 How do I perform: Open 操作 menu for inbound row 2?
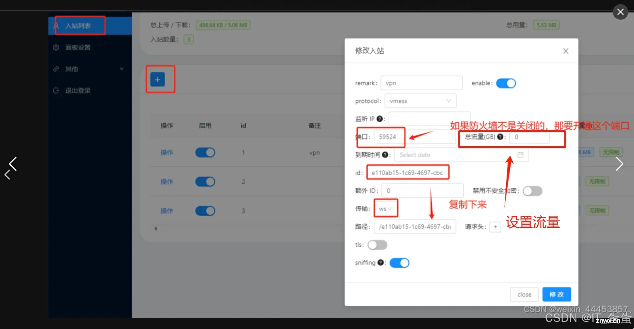point(167,181)
